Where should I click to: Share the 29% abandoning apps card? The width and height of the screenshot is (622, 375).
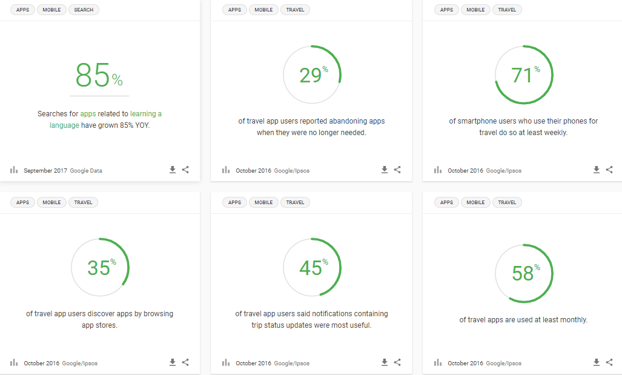[x=397, y=170]
